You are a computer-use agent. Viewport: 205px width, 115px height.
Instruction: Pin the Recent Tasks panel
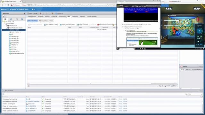pos(200,91)
